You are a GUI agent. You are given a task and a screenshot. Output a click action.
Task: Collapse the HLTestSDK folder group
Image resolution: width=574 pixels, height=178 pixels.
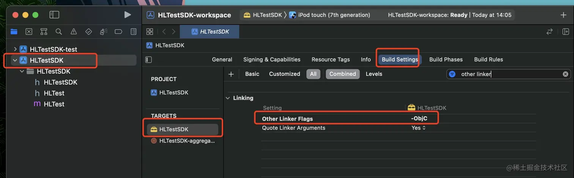tap(22, 71)
